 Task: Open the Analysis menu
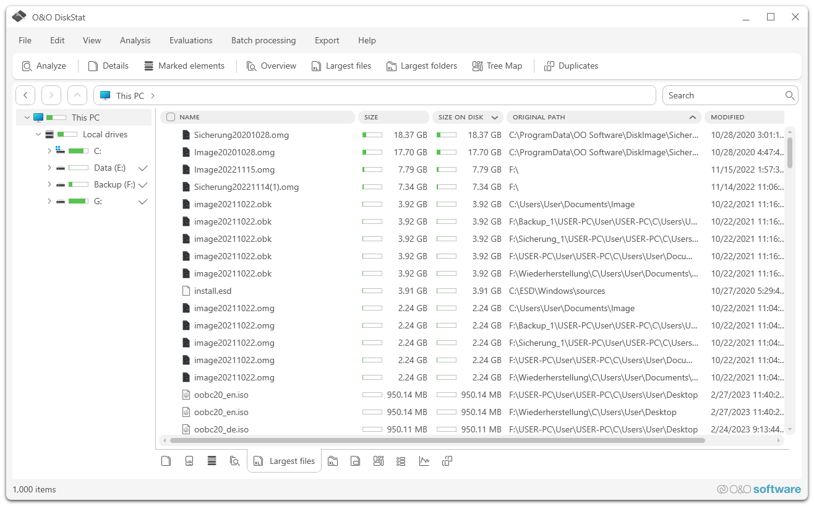tap(135, 40)
